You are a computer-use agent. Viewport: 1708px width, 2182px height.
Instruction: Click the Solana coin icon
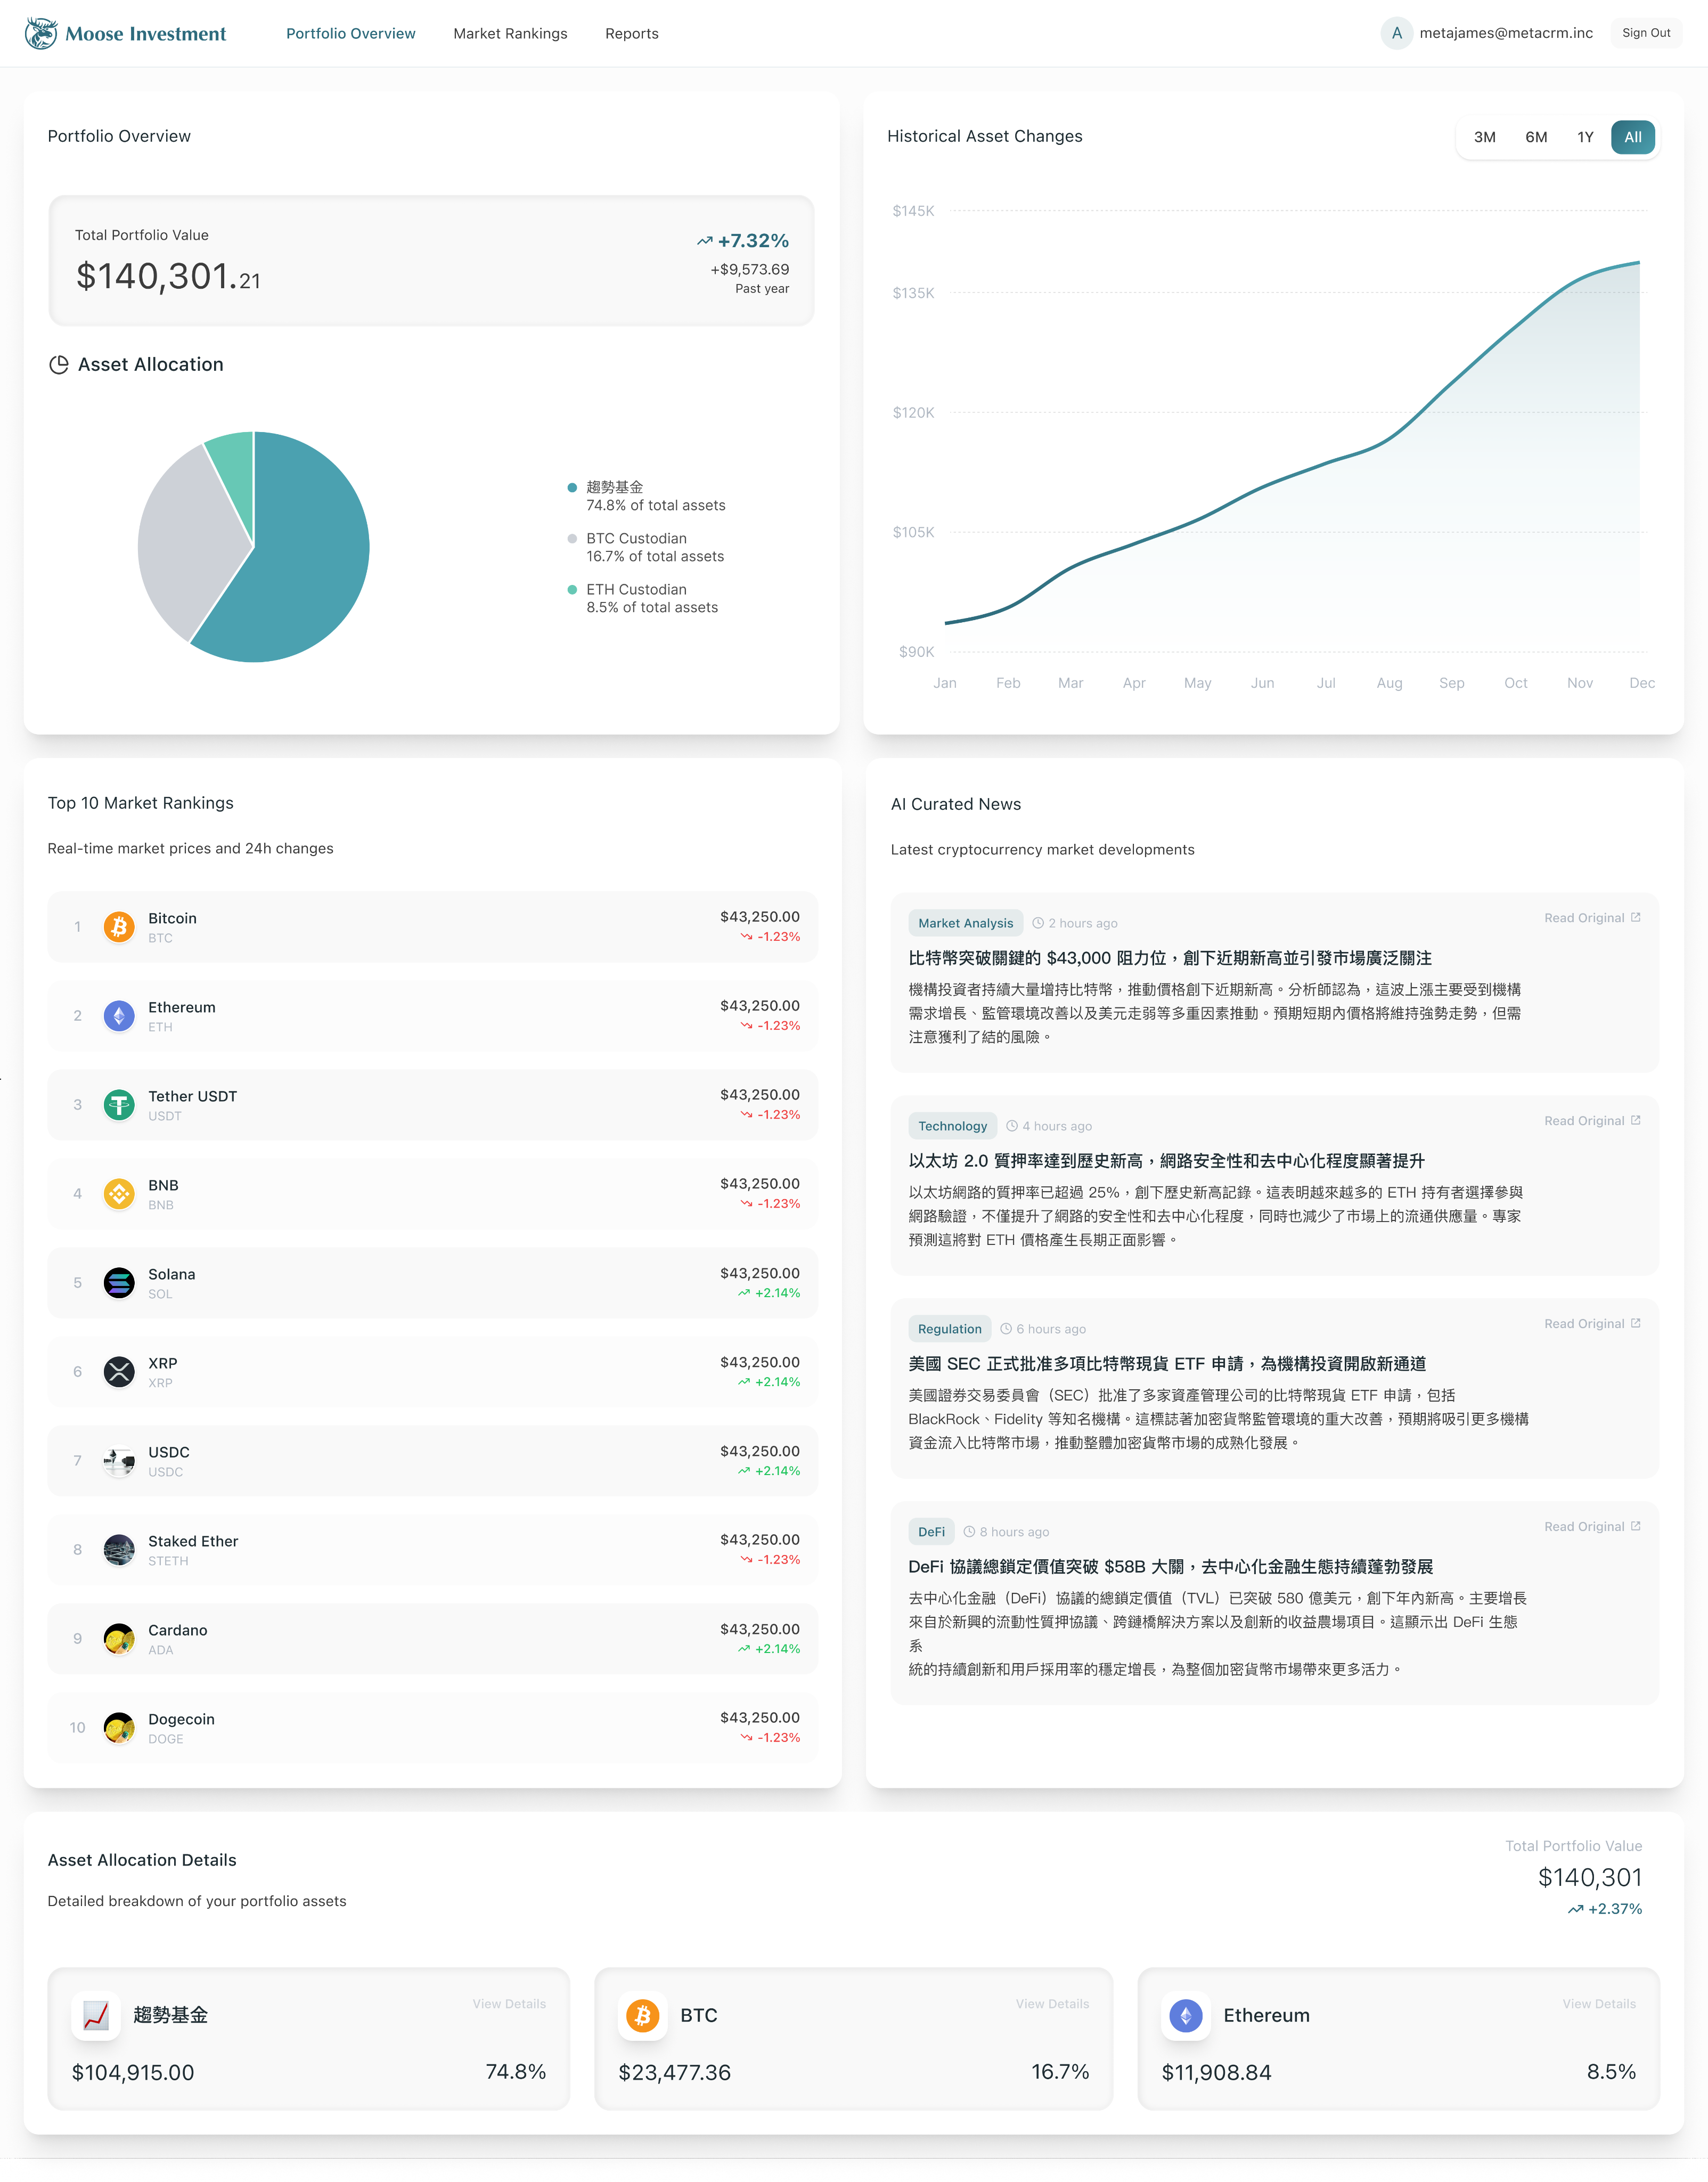click(x=119, y=1283)
